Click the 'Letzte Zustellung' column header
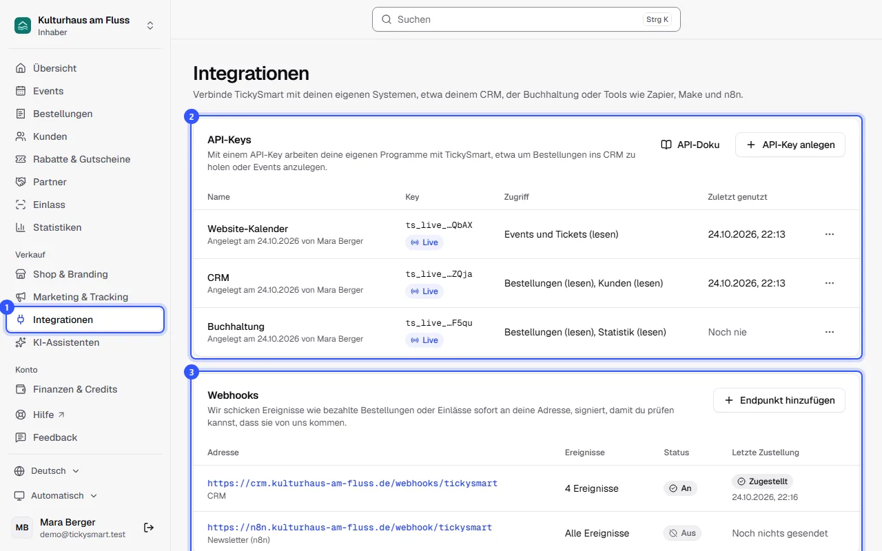The height and width of the screenshot is (551, 882). pyautogui.click(x=766, y=453)
